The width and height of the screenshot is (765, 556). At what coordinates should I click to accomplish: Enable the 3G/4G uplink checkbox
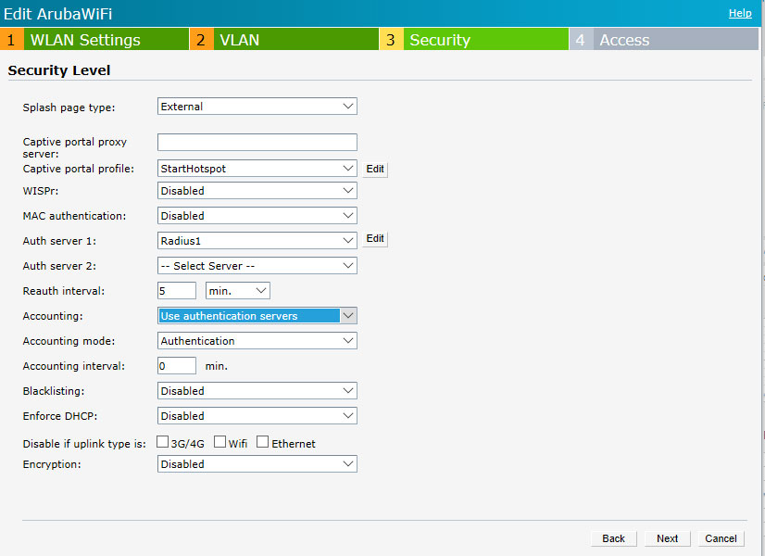(x=162, y=443)
